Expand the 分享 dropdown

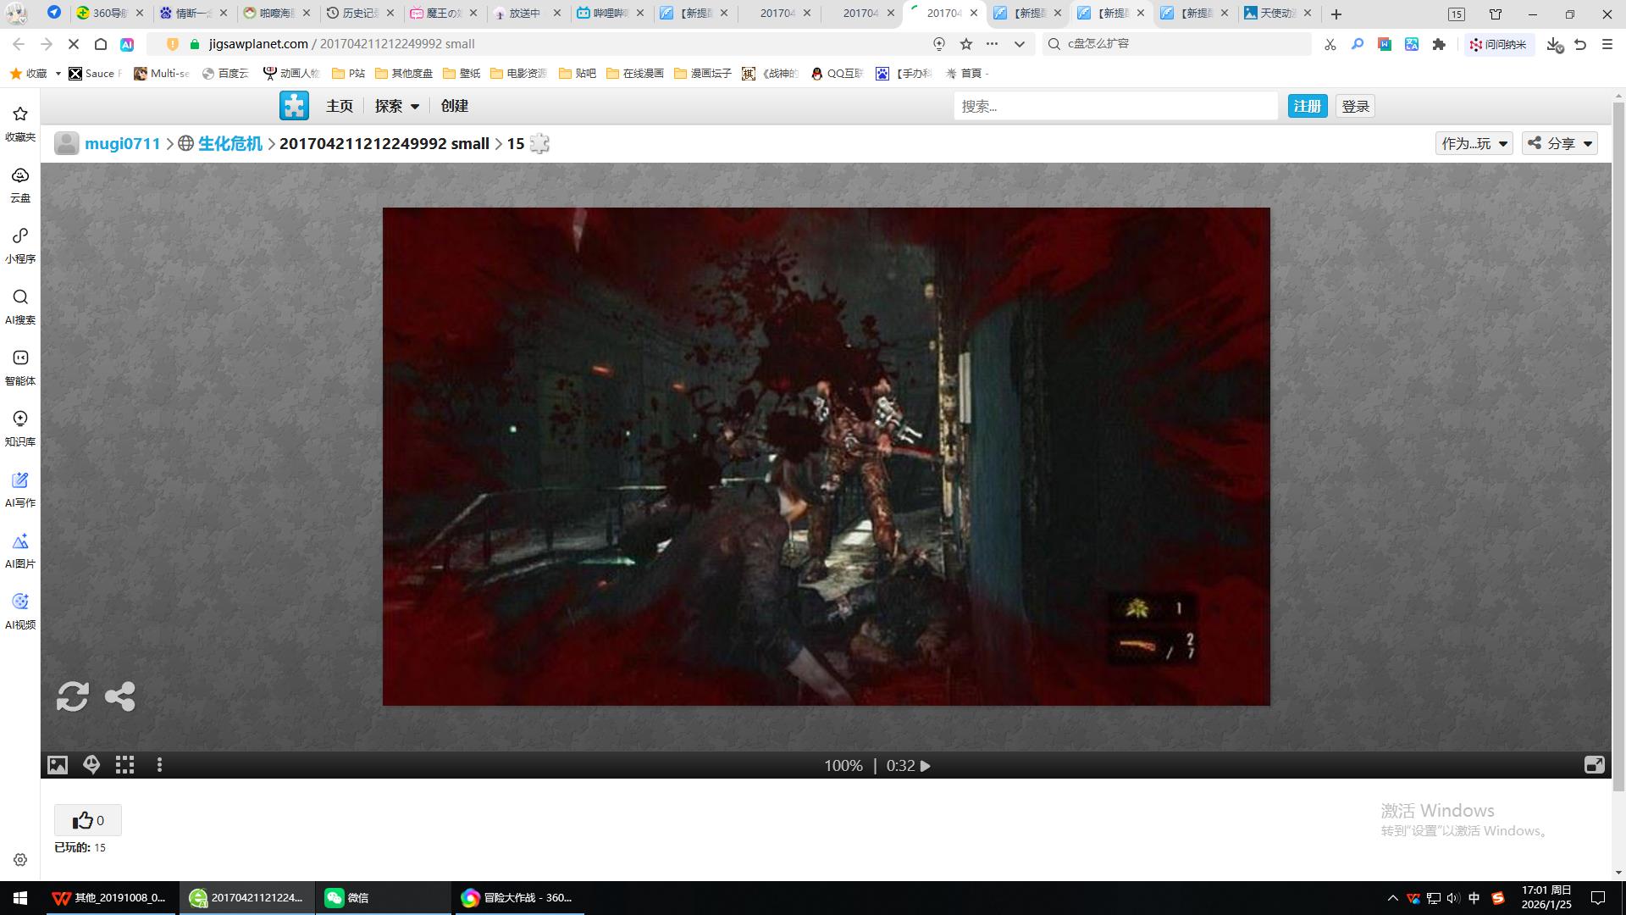[1559, 143]
